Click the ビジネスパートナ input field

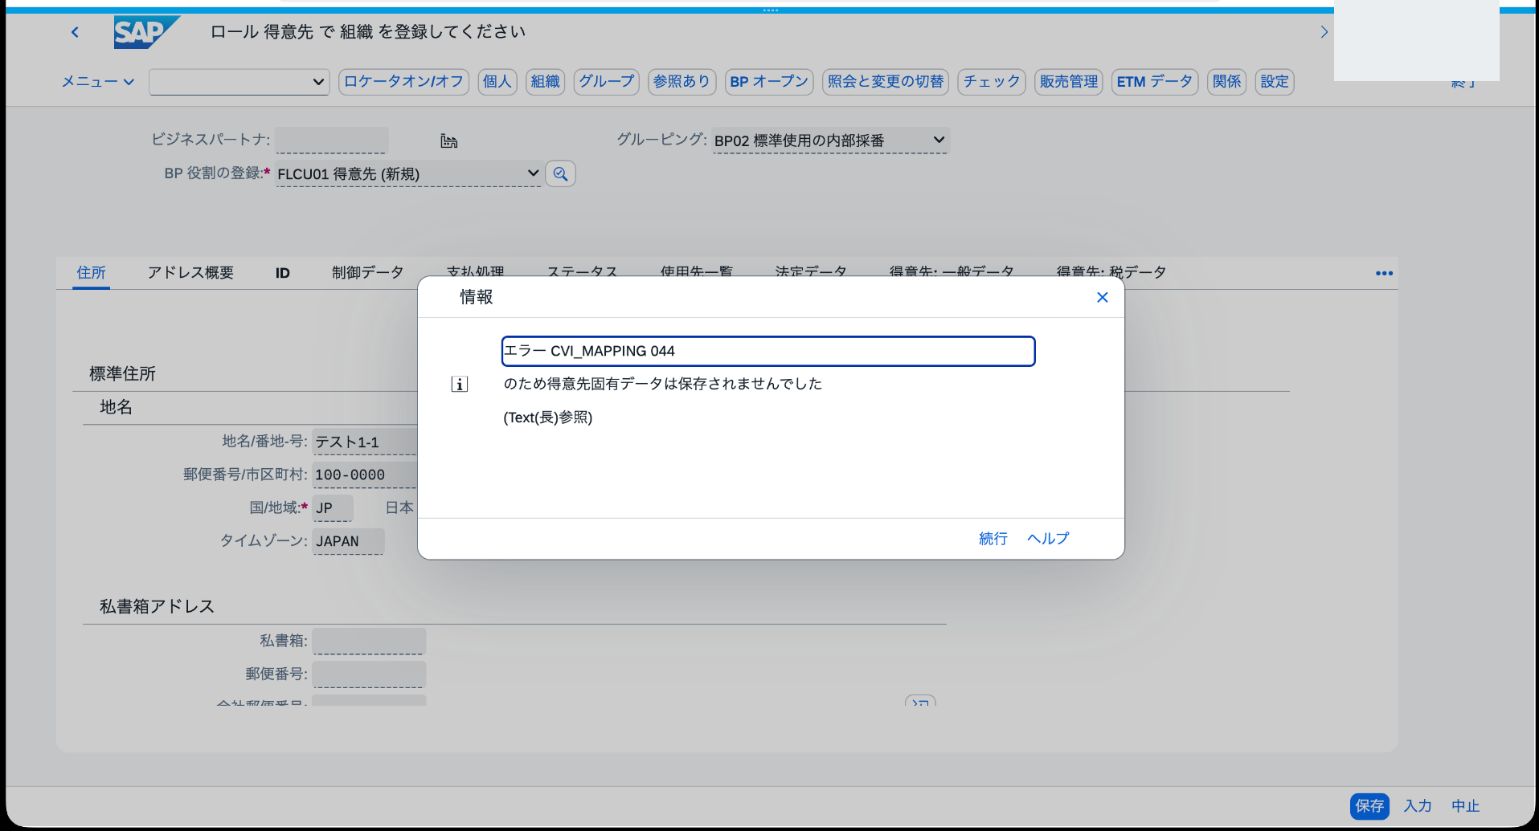tap(331, 140)
